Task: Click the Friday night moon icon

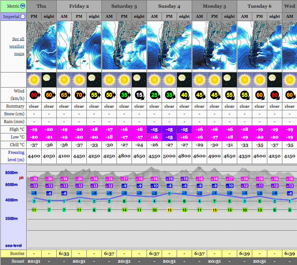Action: [94, 80]
